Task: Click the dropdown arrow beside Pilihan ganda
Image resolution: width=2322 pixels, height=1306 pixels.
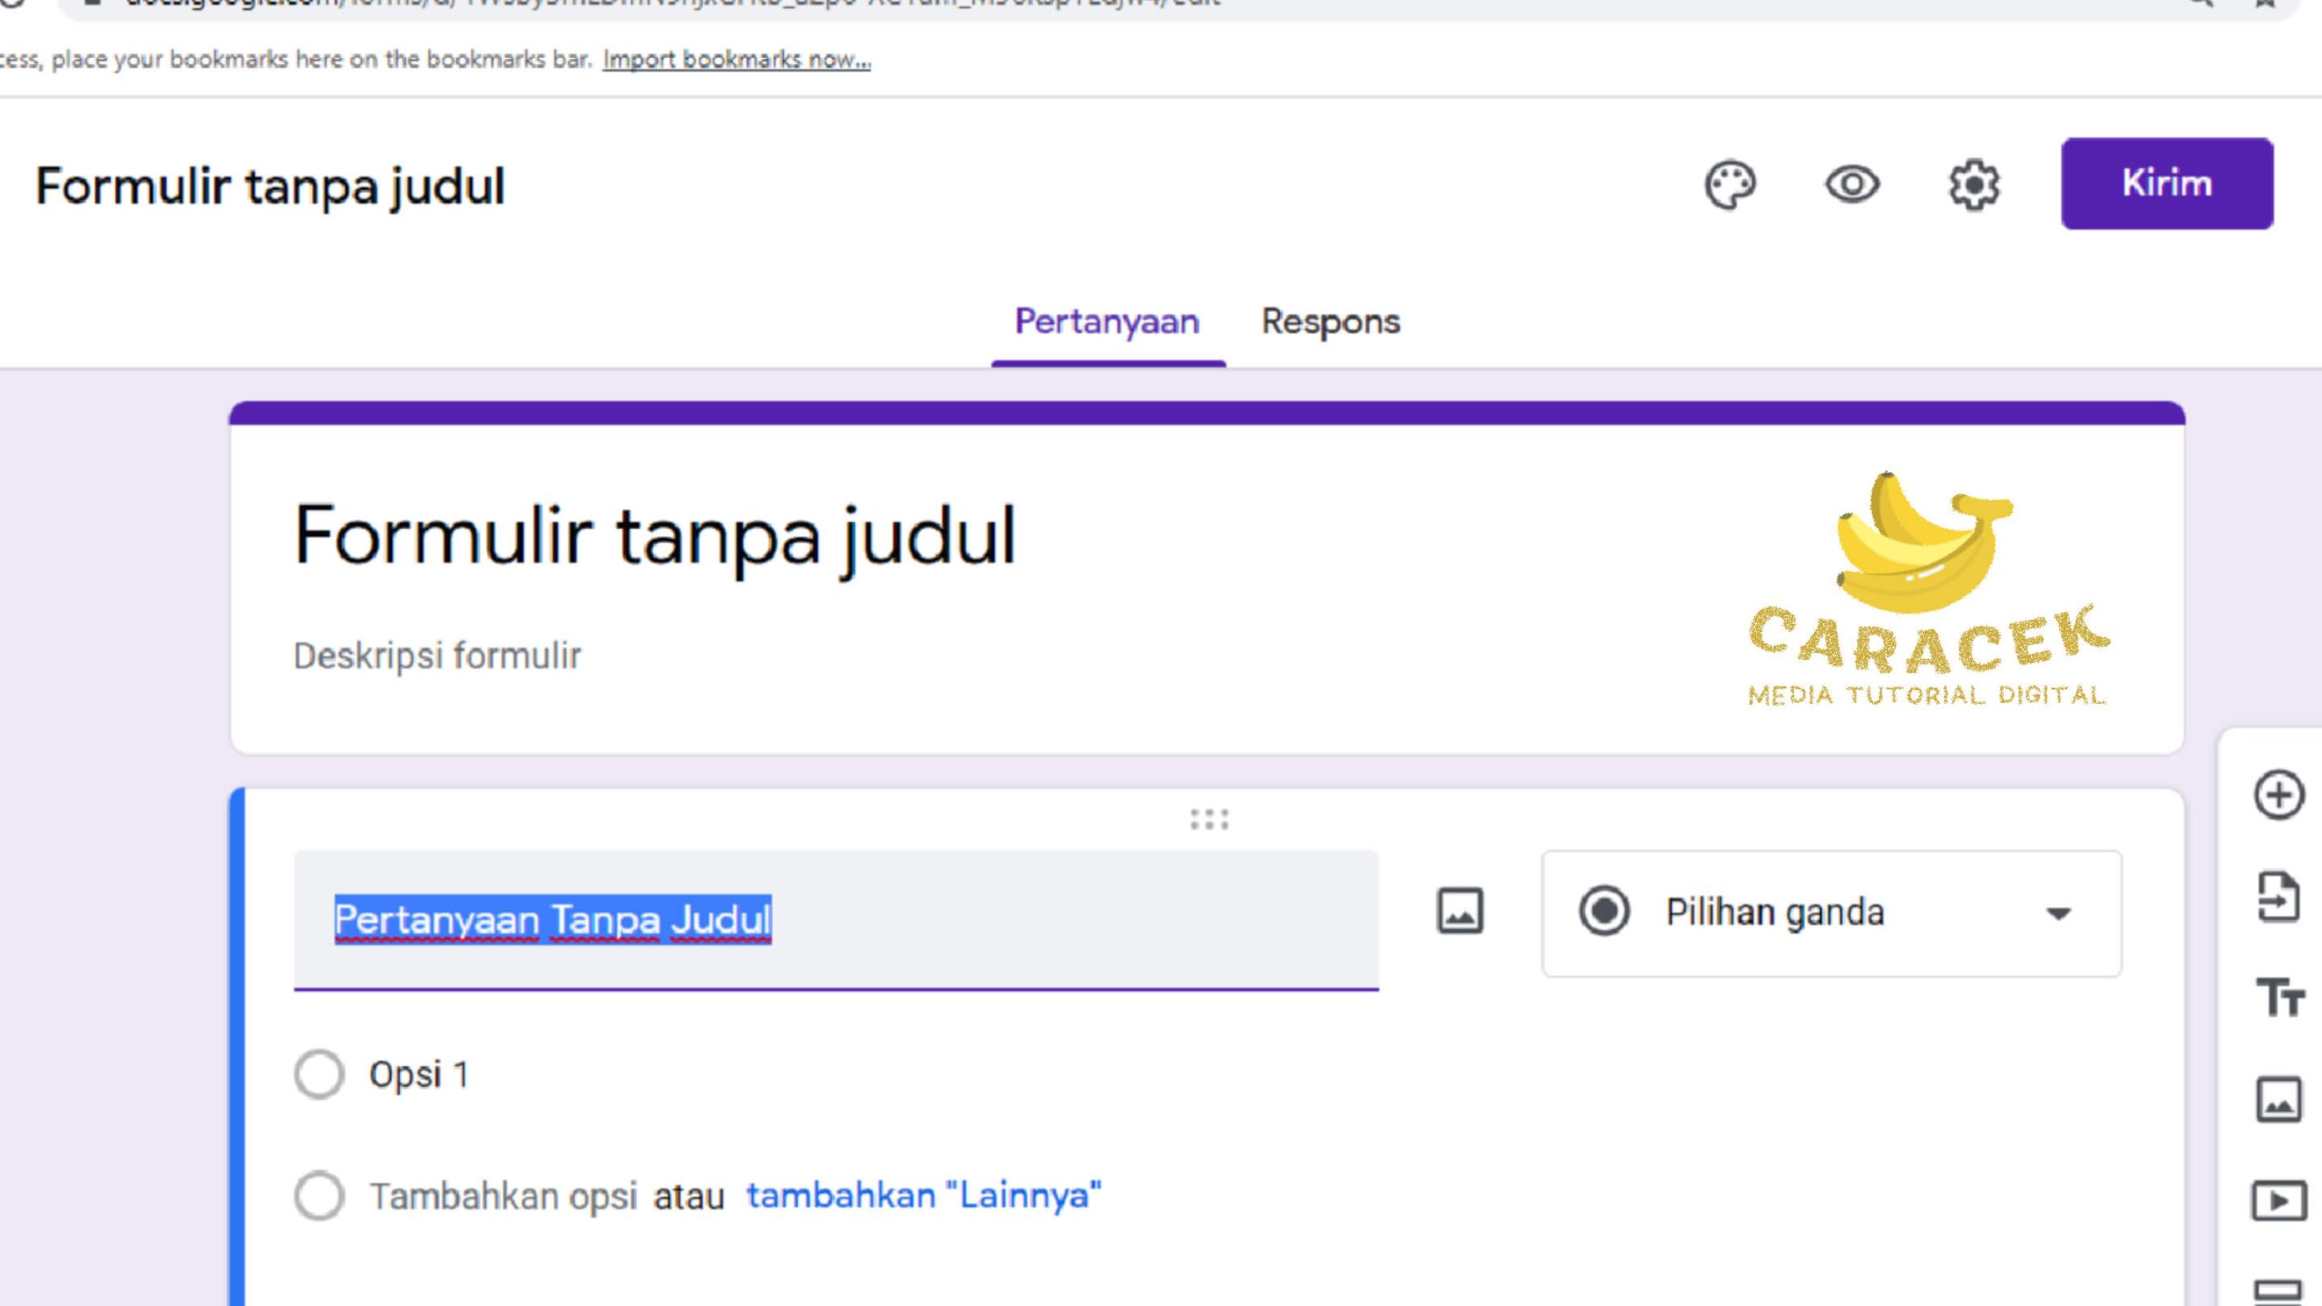Action: pos(2058,913)
